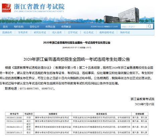Click the 携带具有发送或者接收信息功能的设备 violation cell
160x140 pixels.
53,127
